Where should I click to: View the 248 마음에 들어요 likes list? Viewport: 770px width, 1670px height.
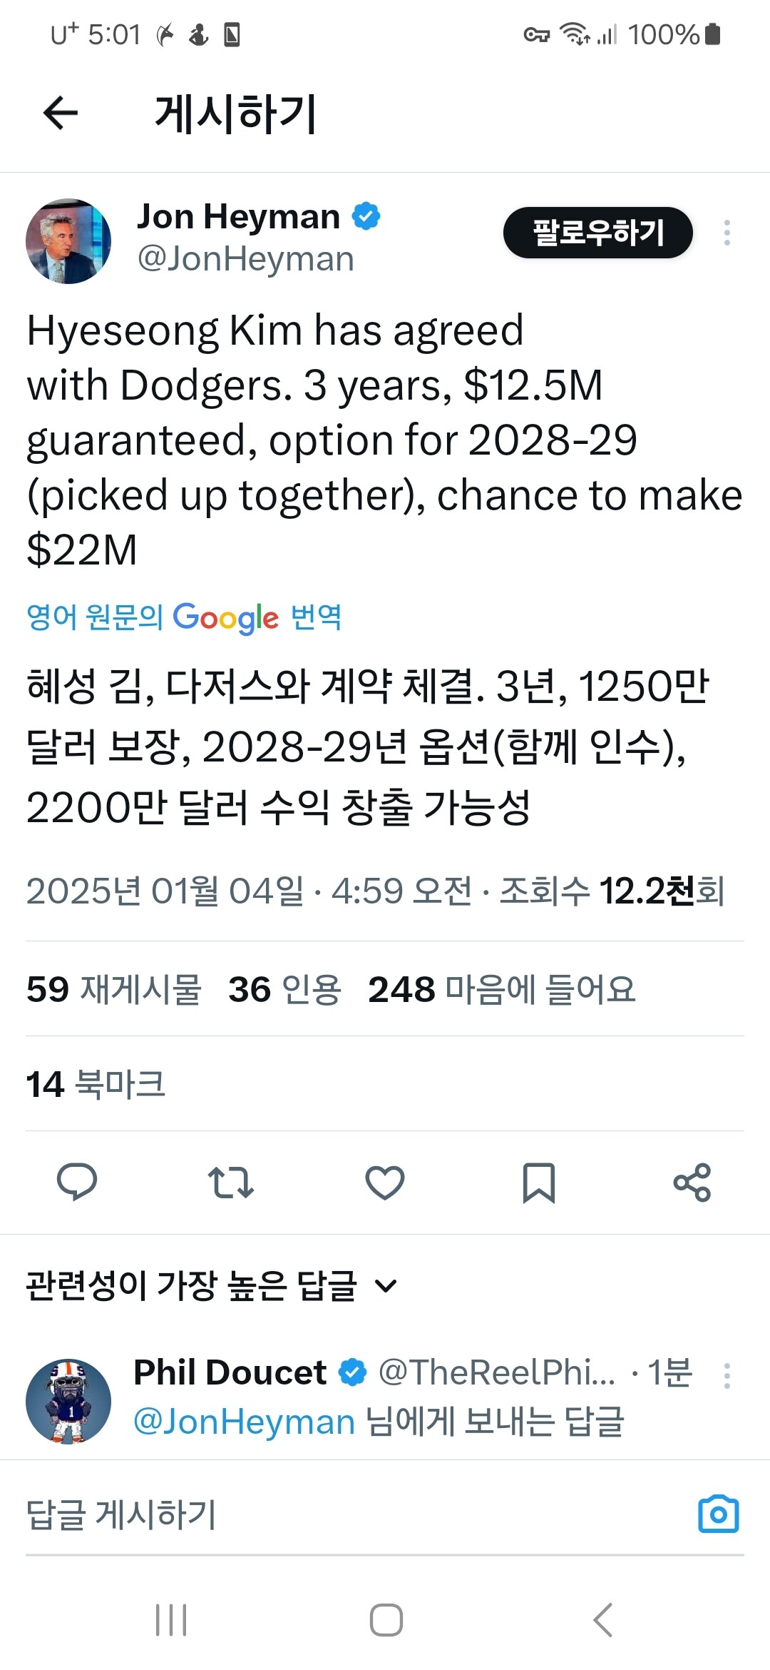coord(501,989)
